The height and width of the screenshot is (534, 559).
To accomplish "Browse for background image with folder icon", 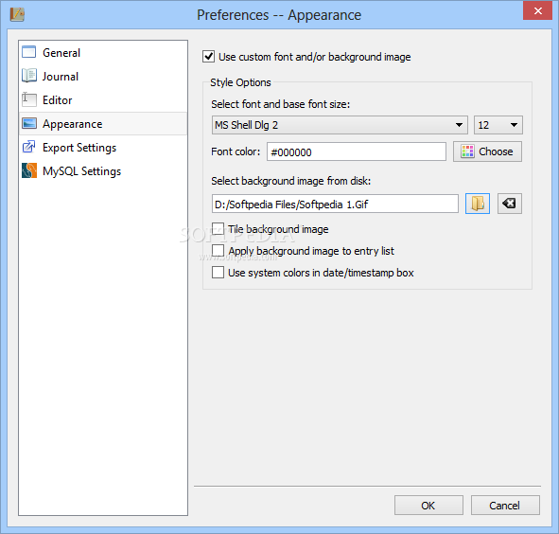I will tap(478, 204).
